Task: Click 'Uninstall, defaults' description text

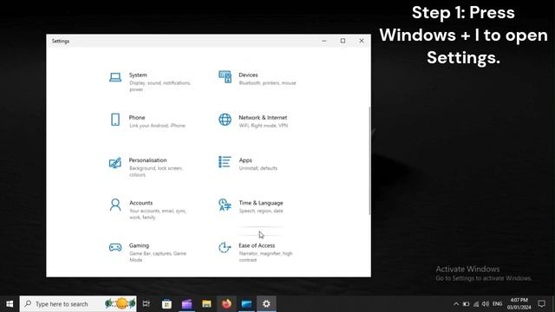Action: coord(258,168)
